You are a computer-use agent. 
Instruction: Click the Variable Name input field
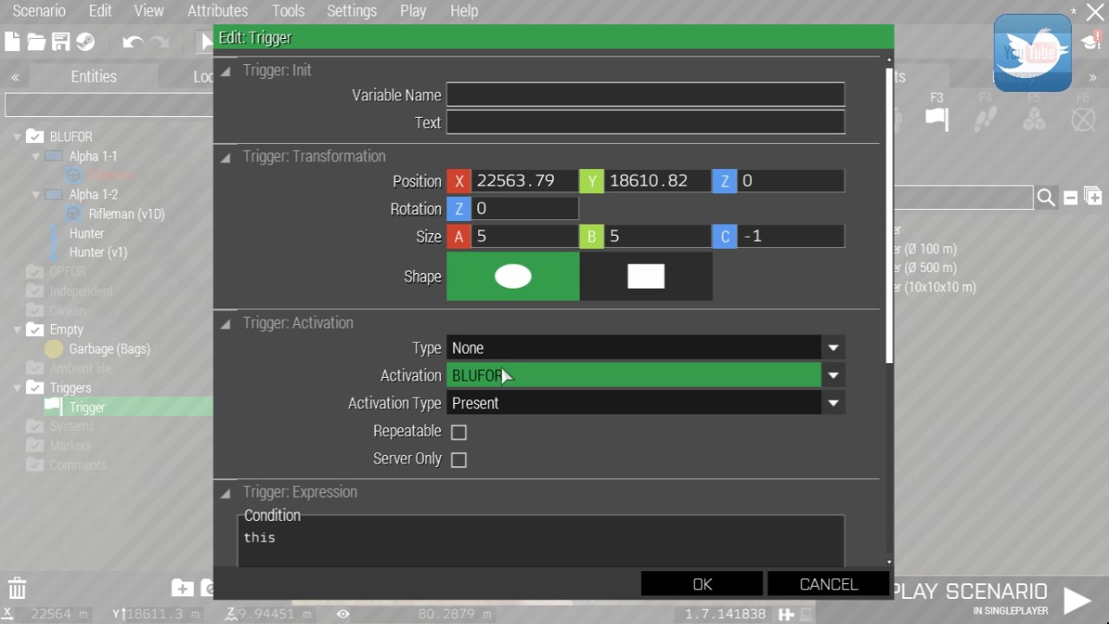(645, 95)
